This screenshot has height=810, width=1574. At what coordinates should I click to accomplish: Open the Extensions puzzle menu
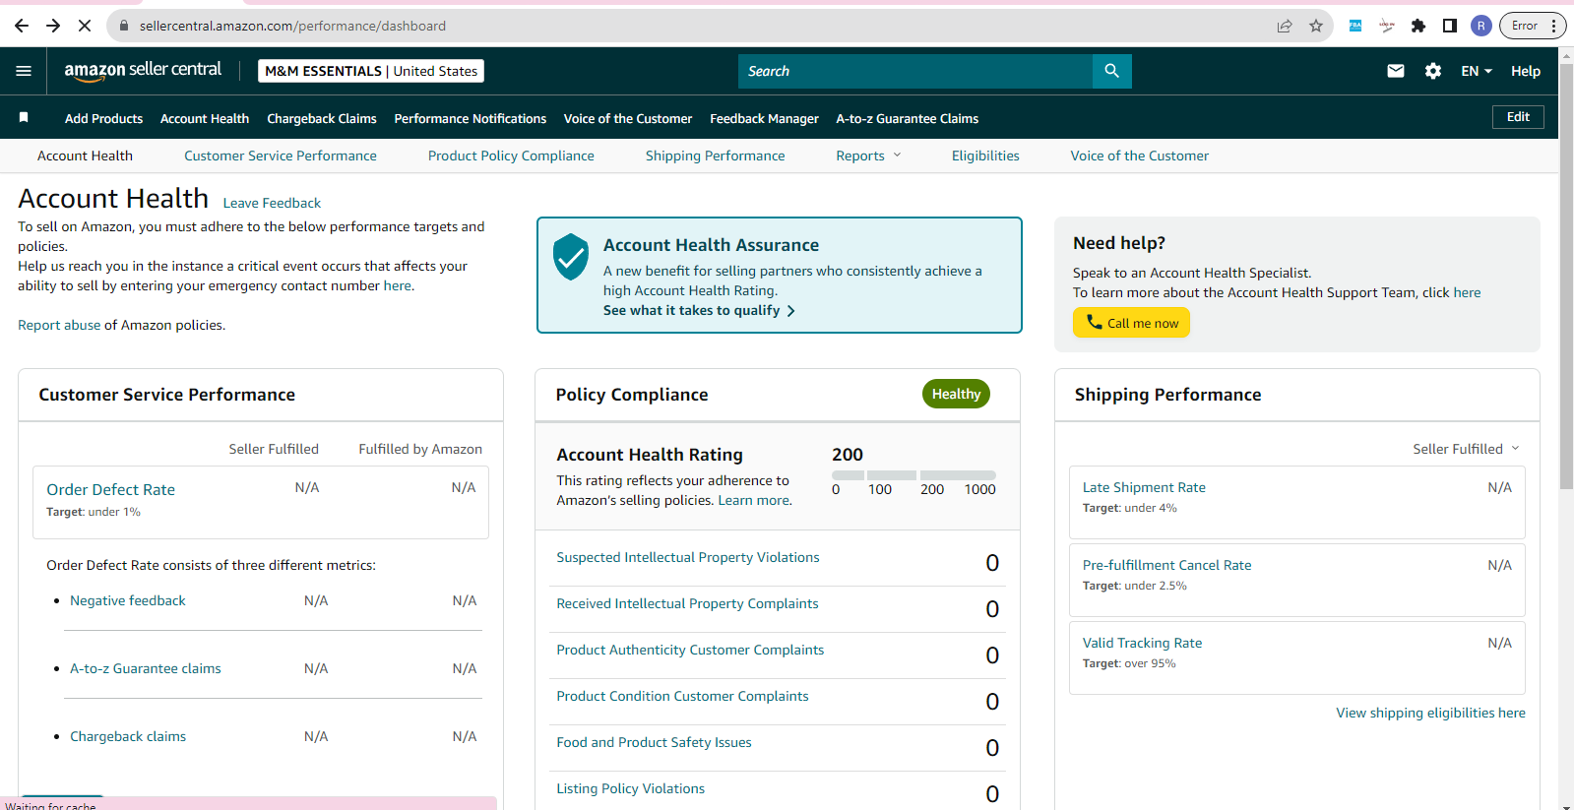[x=1418, y=26]
